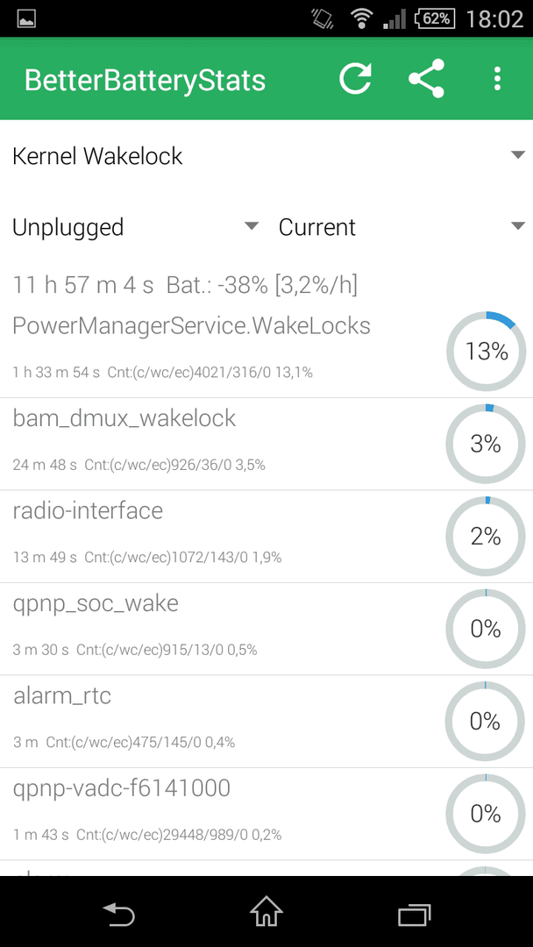Select the PowerManagerService.WakeLocks entry
This screenshot has width=533, height=947.
(x=266, y=351)
